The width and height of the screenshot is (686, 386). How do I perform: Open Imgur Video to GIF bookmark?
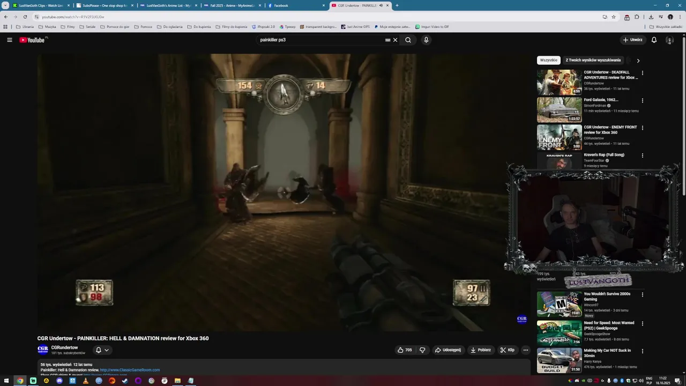tap(432, 27)
